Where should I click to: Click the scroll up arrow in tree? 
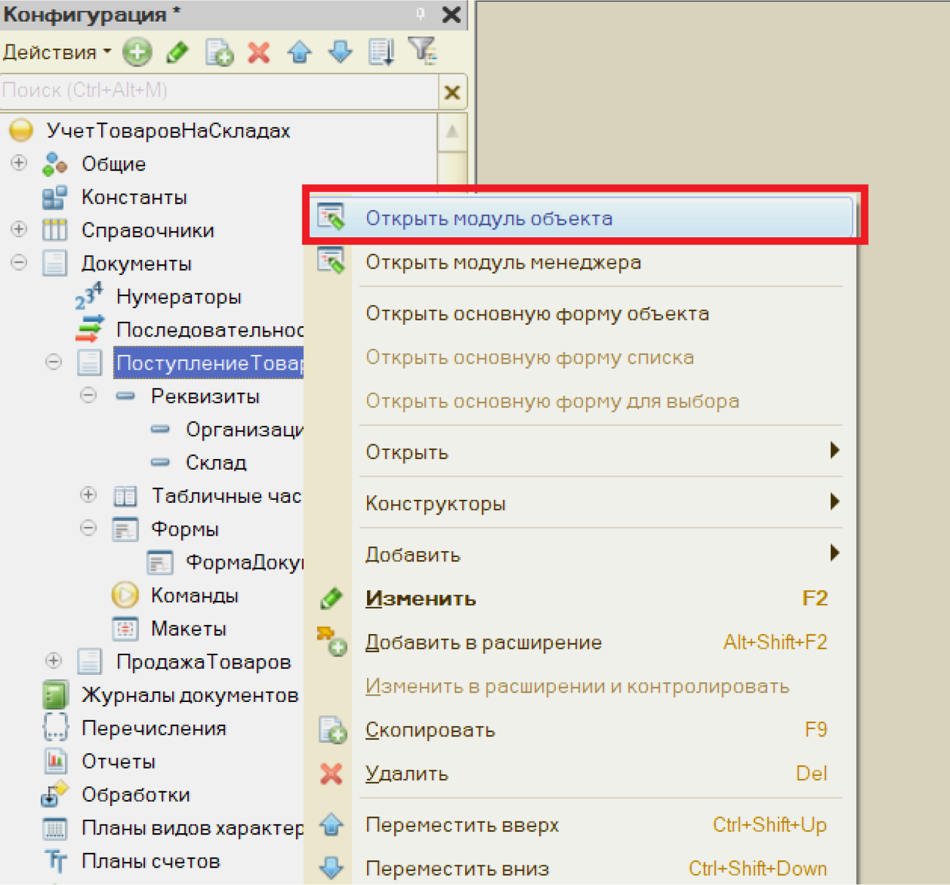(x=452, y=131)
